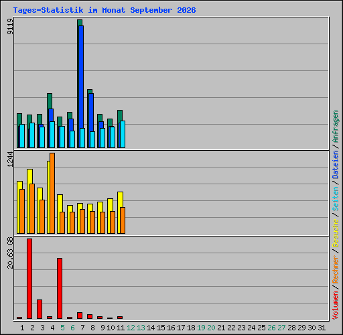This screenshot has height=335, width=343.
Task: Click day 31 on the x-axis
Action: 322,328
